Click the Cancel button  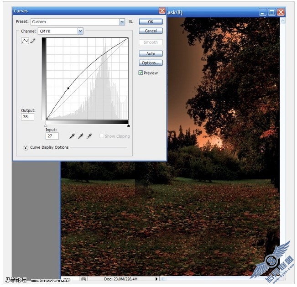tap(151, 31)
